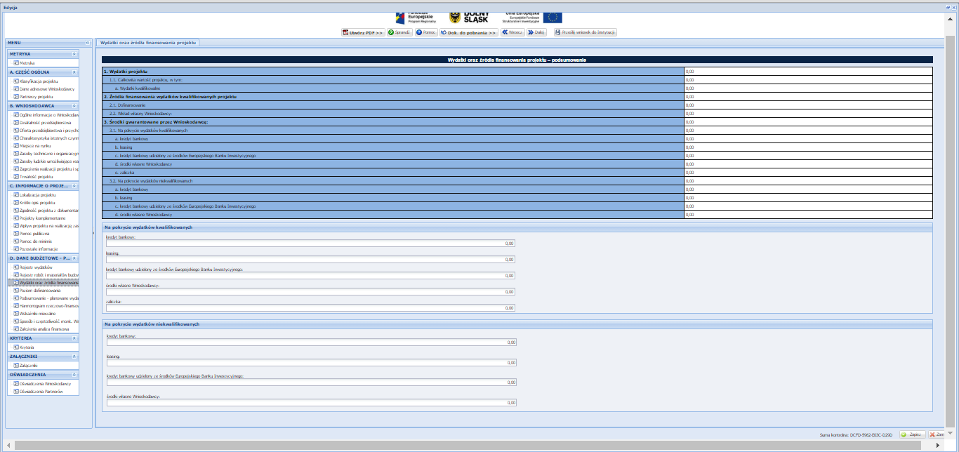959x452 pixels.
Task: Open Harmonogram rzeczowo-finansowy item
Action: click(46, 305)
